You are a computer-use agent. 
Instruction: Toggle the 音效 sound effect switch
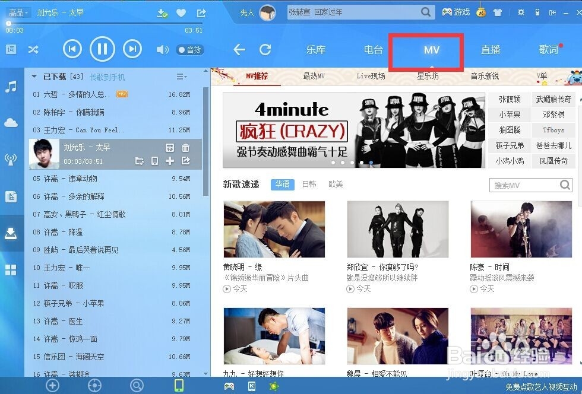click(x=189, y=50)
